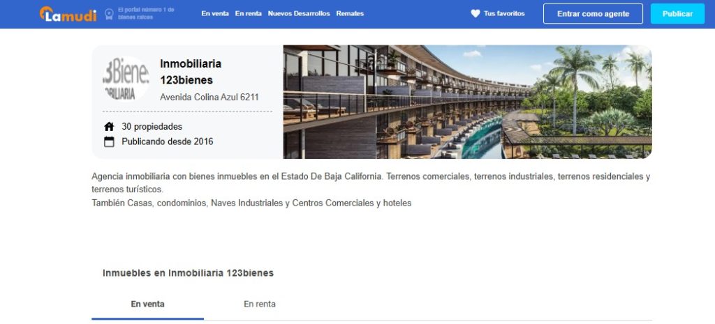Open the En renta navigation menu
The image size is (715, 324).
(249, 14)
